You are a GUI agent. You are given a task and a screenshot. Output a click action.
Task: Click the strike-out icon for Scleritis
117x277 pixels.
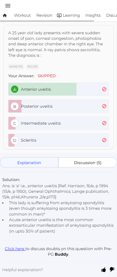click(x=104, y=140)
